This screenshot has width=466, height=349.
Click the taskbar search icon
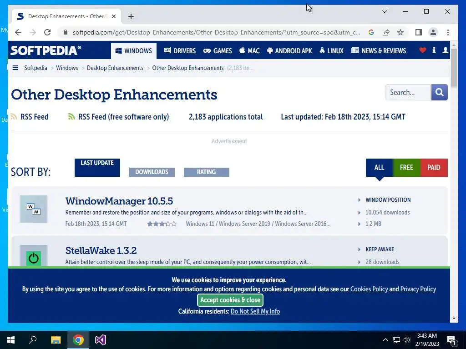tap(33, 340)
